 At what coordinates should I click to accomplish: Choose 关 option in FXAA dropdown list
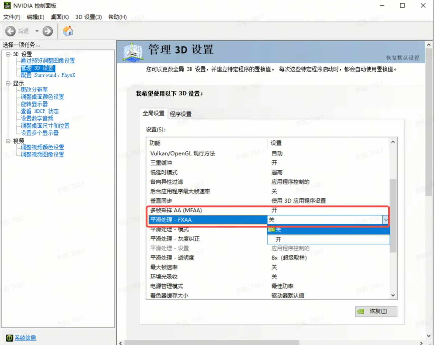(329, 230)
